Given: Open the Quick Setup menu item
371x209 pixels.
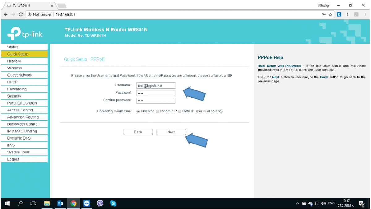Looking at the screenshot, I should (24, 54).
